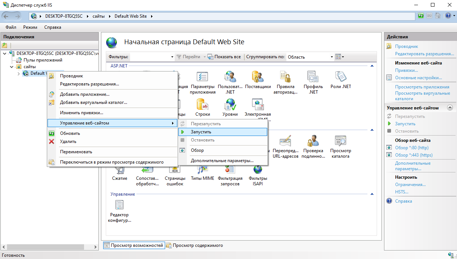Open the Режим menu
Screen dimensions: 457x259
pyautogui.click(x=30, y=27)
